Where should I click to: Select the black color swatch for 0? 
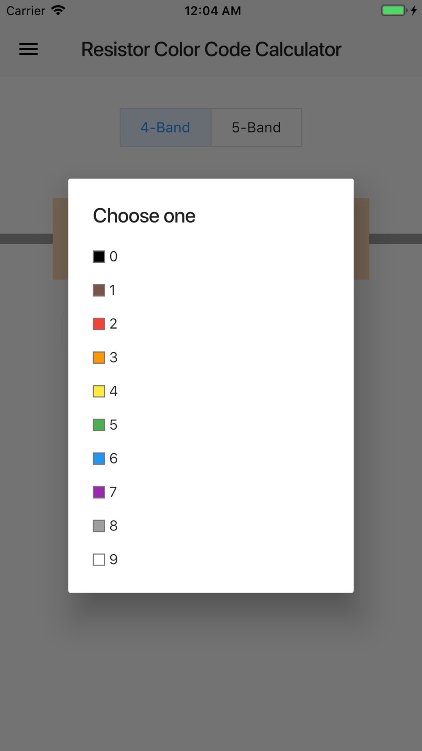tap(99, 256)
